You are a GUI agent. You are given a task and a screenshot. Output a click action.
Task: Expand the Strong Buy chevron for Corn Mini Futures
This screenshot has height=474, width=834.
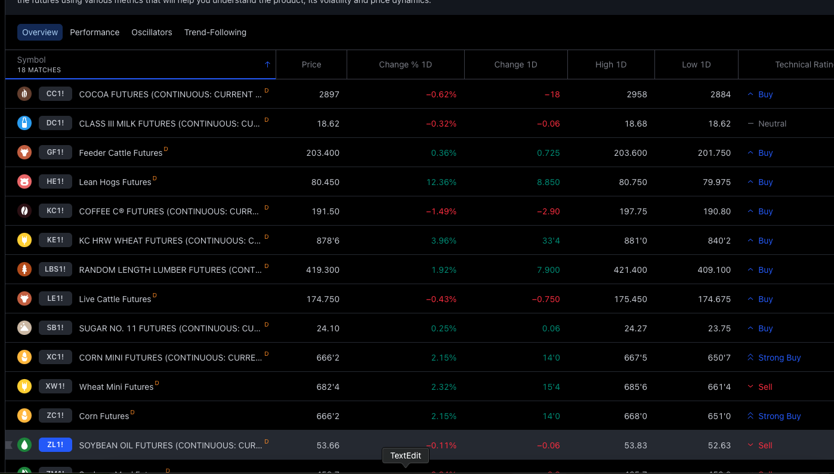(750, 357)
